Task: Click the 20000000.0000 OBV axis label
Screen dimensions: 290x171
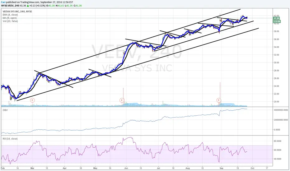Action: [x=281, y=120]
